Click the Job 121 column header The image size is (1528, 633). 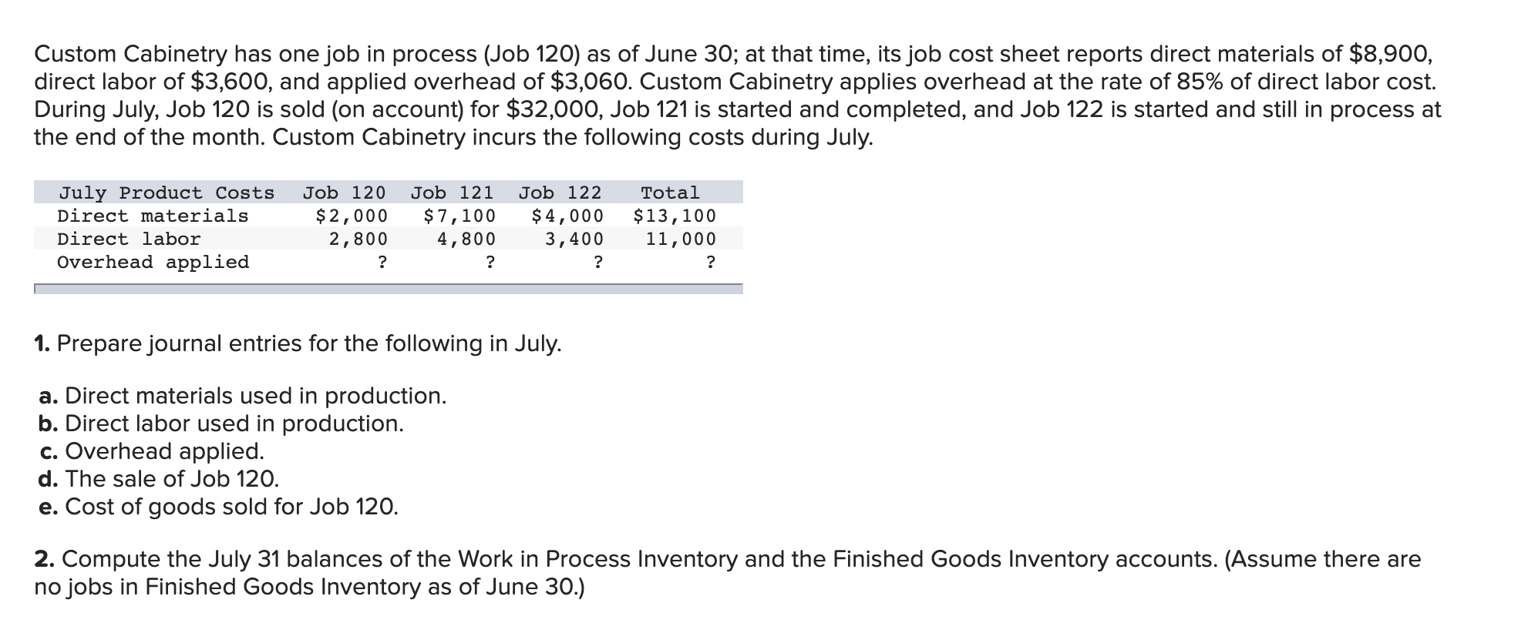(x=452, y=193)
